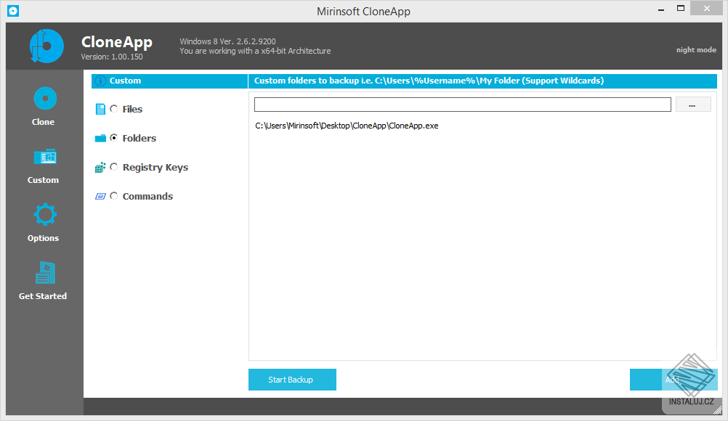Click the app icon in title bar

pyautogui.click(x=13, y=11)
